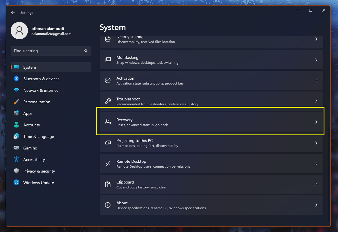
Task: Click the Recovery icon
Action: click(108, 122)
